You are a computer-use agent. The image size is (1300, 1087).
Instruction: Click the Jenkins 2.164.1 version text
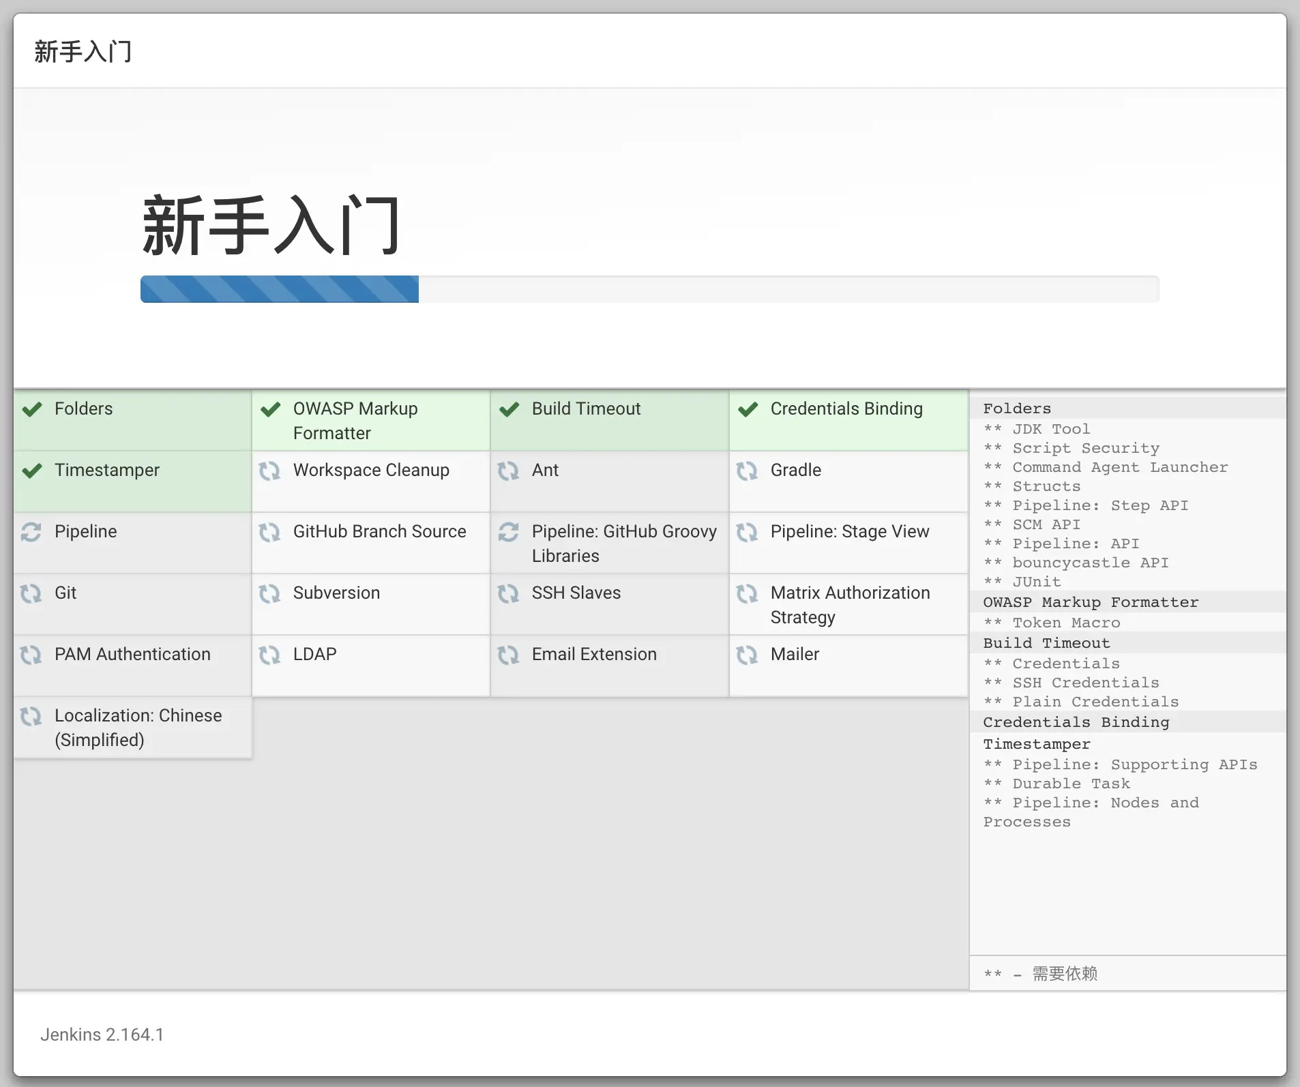click(x=101, y=1034)
